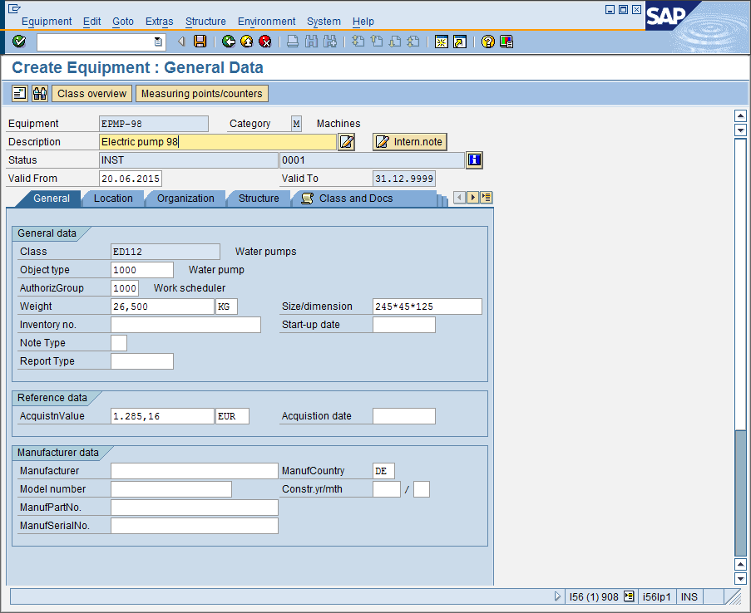Open the Structure menu in the menu bar
The image size is (751, 613).
click(205, 22)
